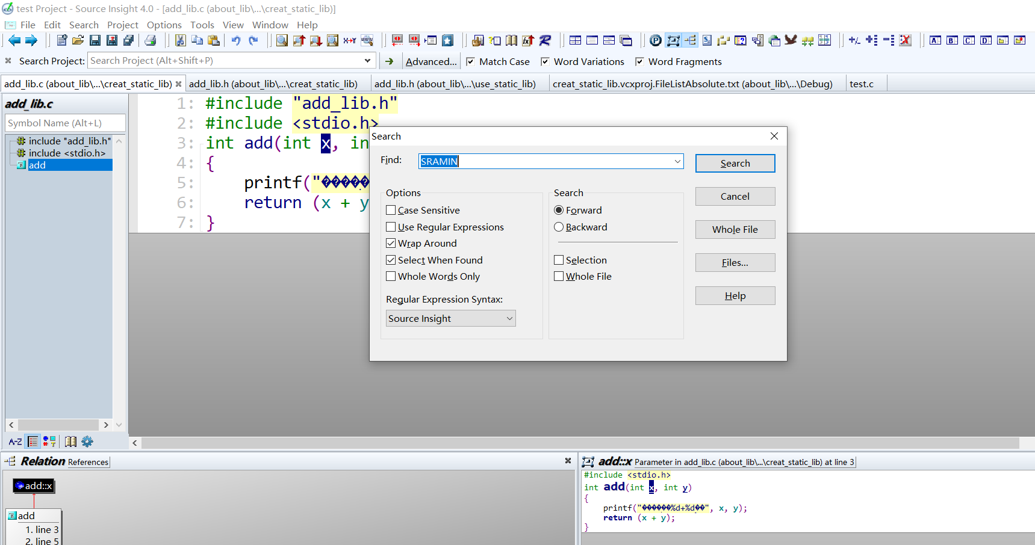Click the Save file toolbar icon
1035x545 pixels.
[x=95, y=40]
